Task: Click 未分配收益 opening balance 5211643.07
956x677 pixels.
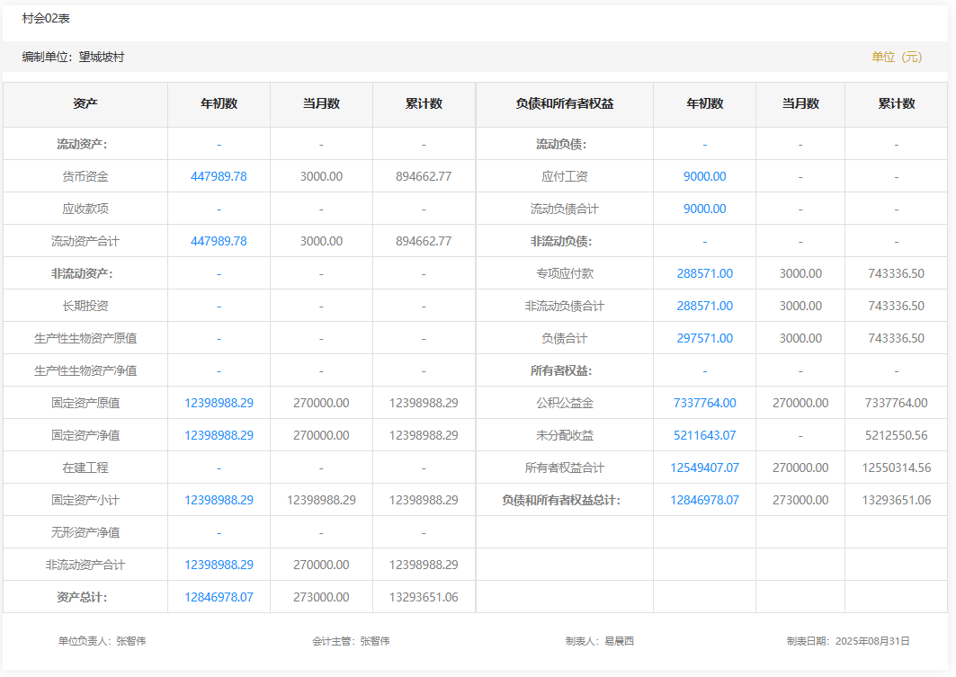Action: click(704, 435)
